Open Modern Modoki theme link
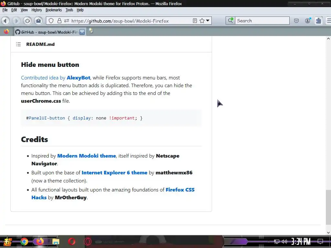Screen dimensions: 331x248 pyautogui.click(x=87, y=156)
